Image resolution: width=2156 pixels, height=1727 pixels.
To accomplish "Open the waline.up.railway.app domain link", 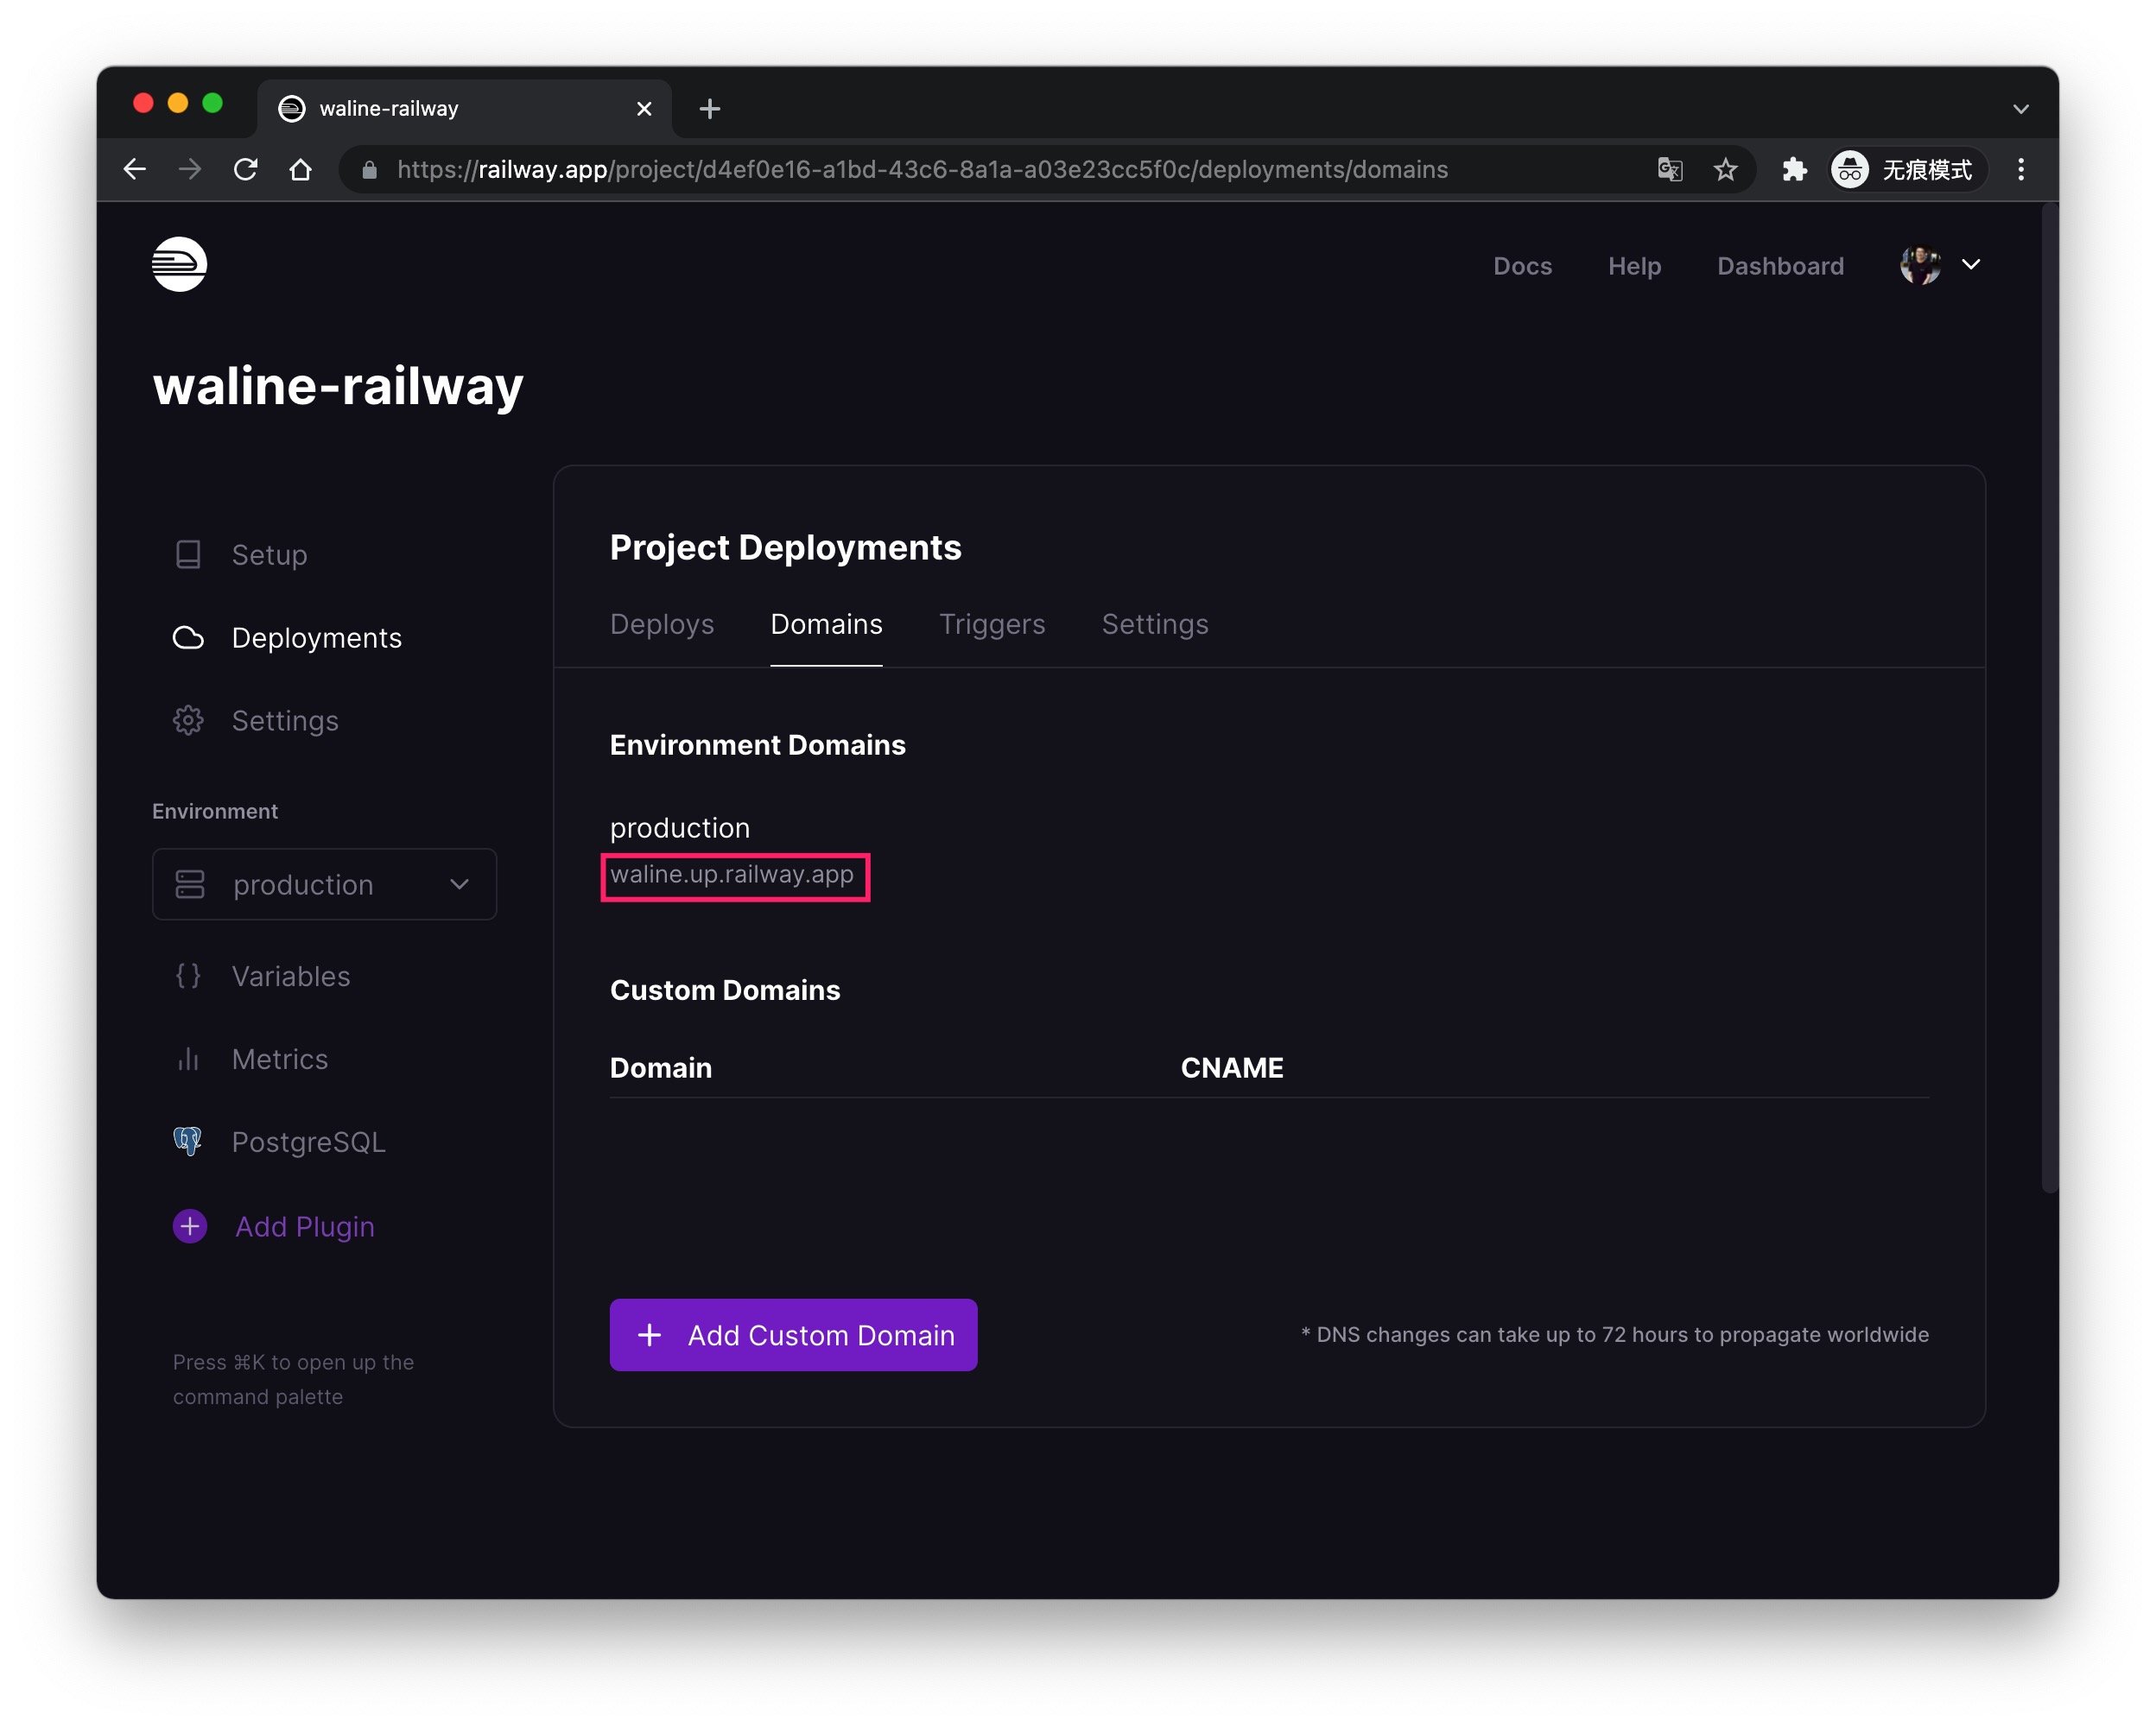I will click(x=732, y=875).
